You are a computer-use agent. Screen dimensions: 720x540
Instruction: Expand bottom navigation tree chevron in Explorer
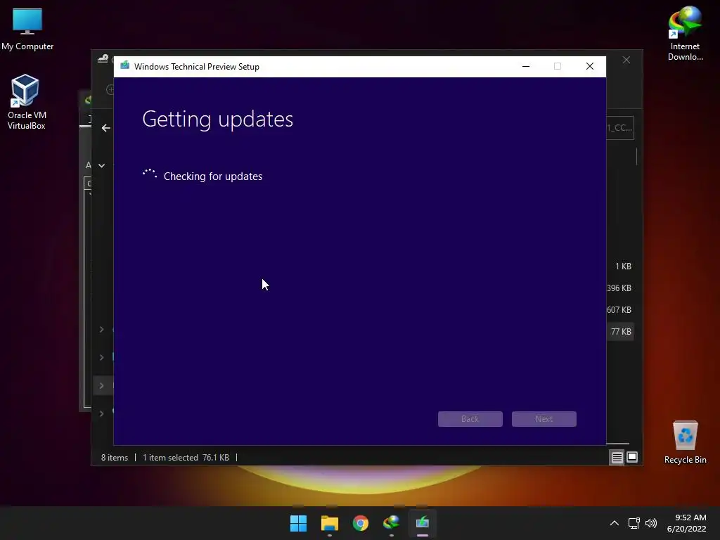point(101,413)
